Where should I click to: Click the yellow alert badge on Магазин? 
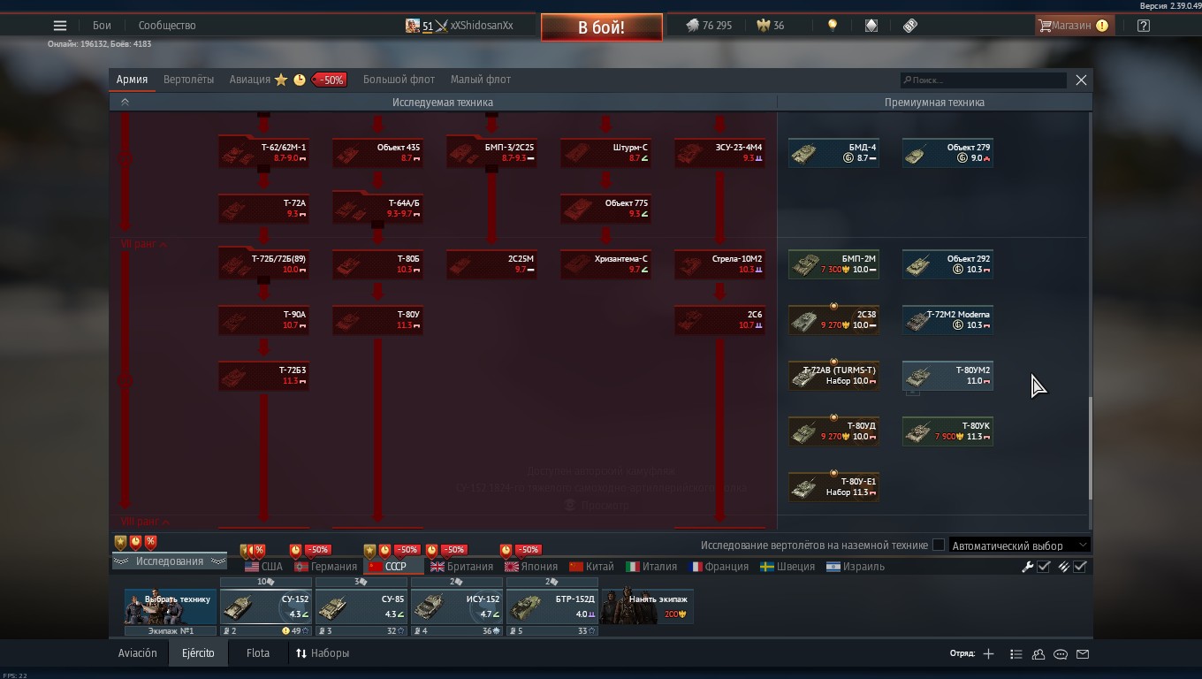(x=1102, y=26)
